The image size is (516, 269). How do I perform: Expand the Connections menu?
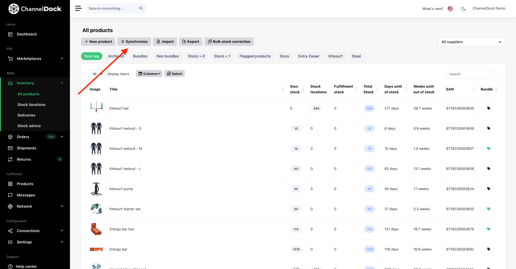tap(35, 231)
